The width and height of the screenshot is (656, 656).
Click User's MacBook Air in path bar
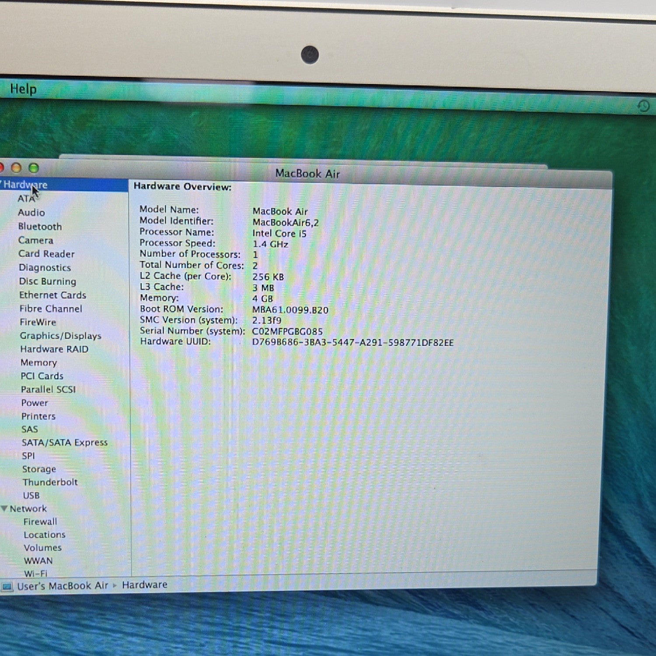pyautogui.click(x=63, y=586)
